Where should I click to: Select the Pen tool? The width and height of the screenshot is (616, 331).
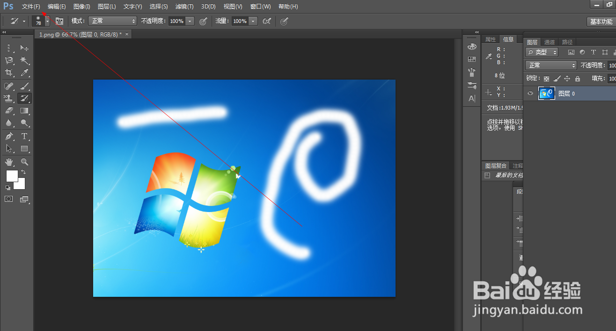[x=9, y=136]
